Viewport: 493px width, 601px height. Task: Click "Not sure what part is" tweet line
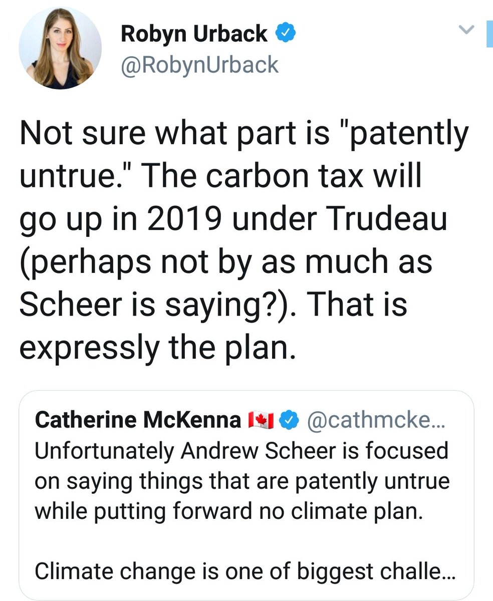[244, 135]
